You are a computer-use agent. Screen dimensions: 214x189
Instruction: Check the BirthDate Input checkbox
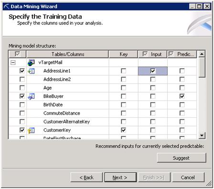coord(153,105)
